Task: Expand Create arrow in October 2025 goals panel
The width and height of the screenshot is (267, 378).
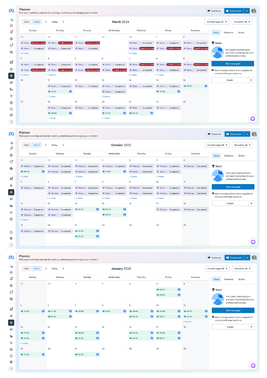Action: 252,203
